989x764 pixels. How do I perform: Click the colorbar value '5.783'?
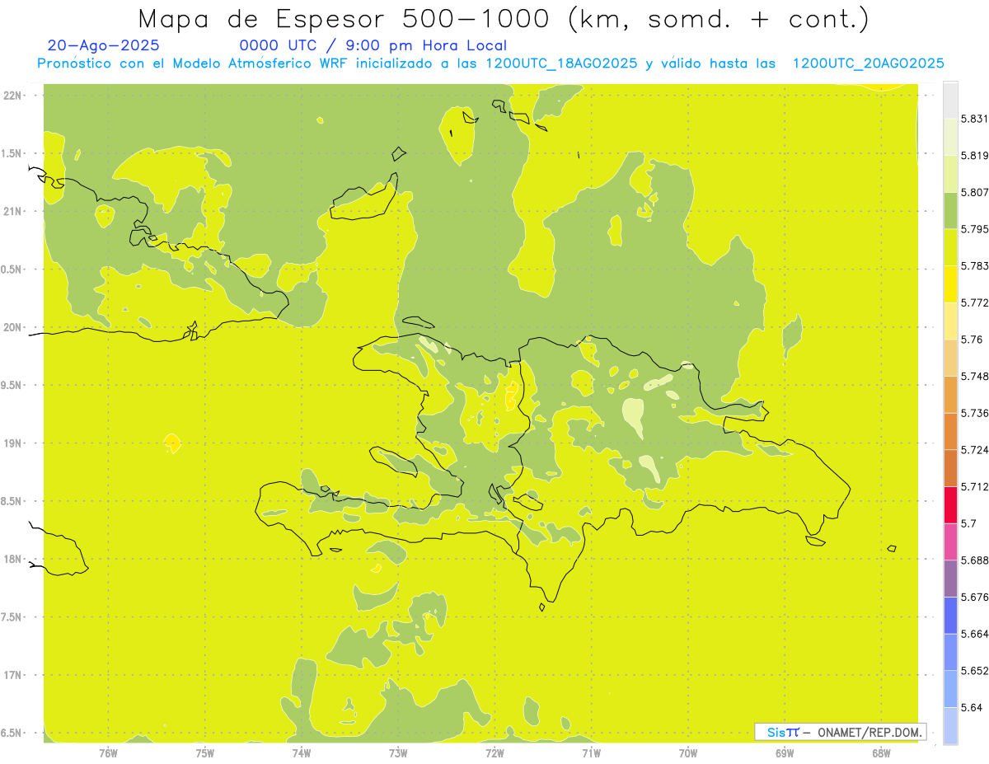pos(974,266)
